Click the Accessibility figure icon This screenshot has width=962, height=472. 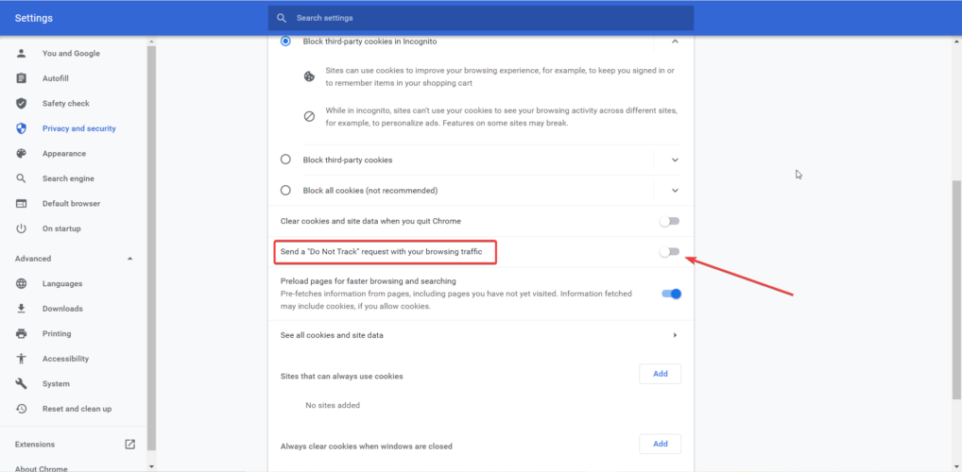point(22,359)
